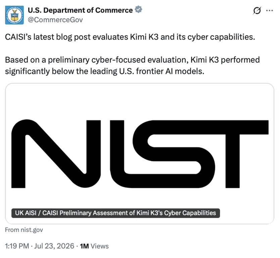The image size is (280, 258).
Task: Click the words "cyber capabilities" in the first line
Action: point(221,37)
